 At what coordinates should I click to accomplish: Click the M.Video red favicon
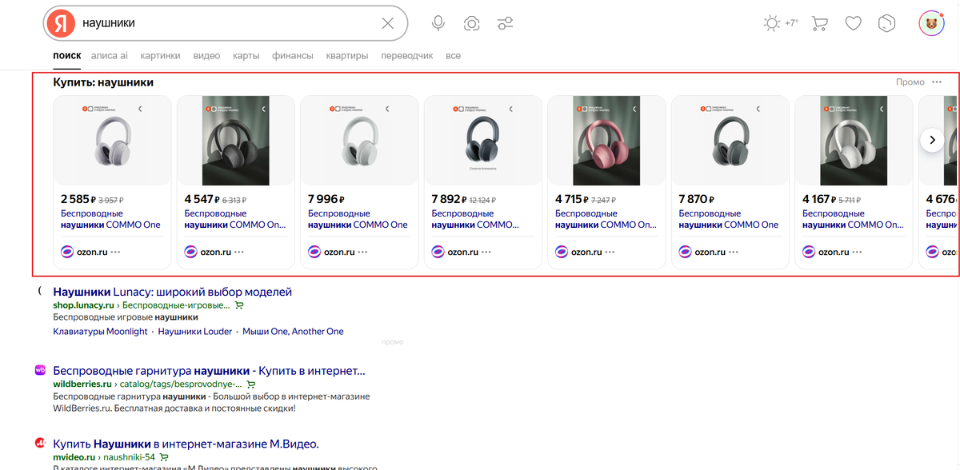[x=39, y=443]
